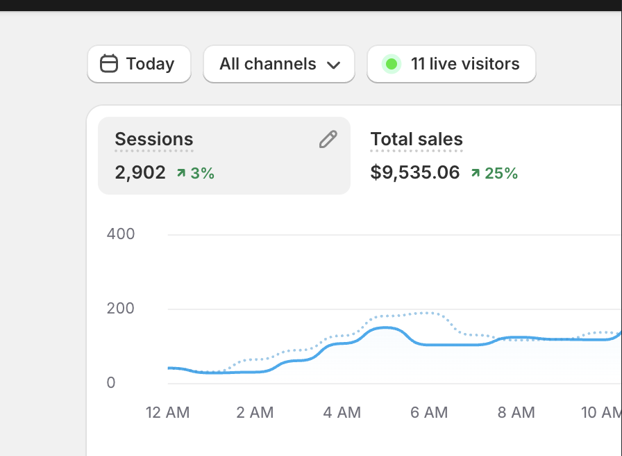Open the 11 live visitors view

point(451,64)
